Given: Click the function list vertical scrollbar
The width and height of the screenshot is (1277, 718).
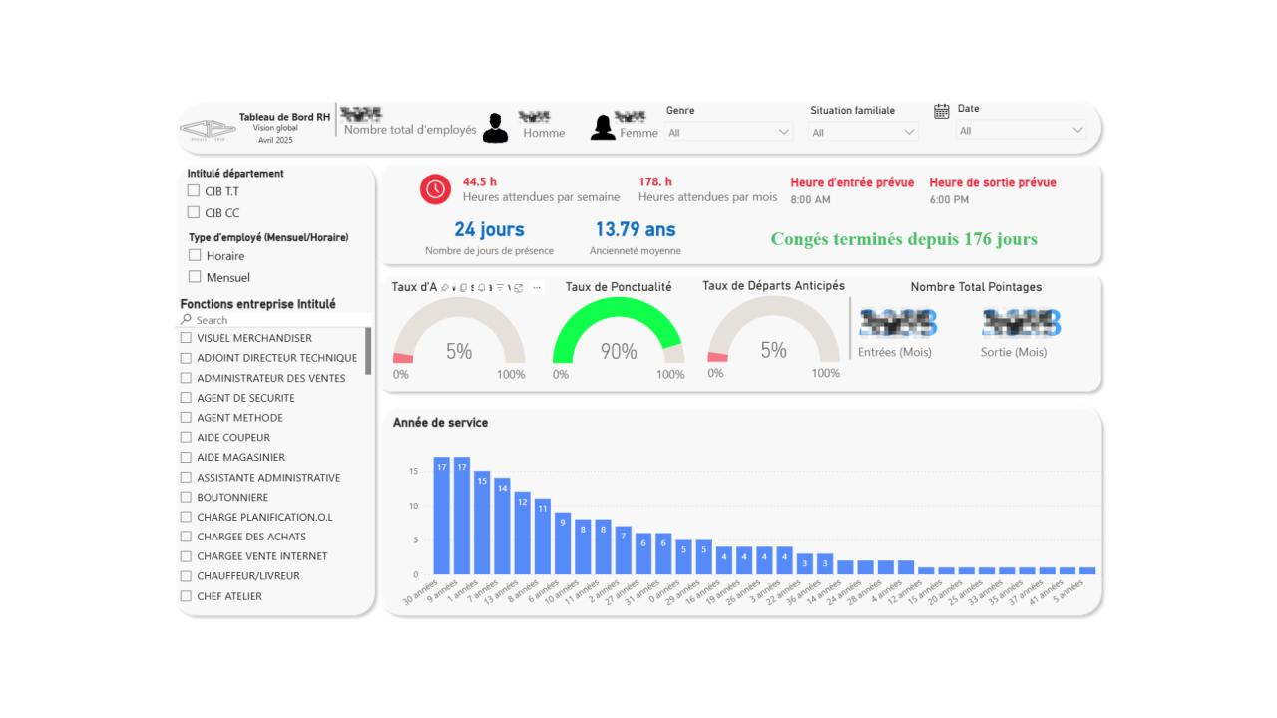Looking at the screenshot, I should (x=368, y=351).
